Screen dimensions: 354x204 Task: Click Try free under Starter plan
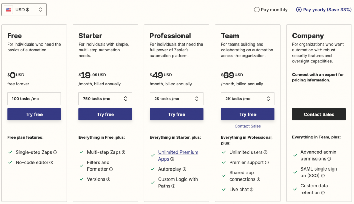(x=105, y=114)
